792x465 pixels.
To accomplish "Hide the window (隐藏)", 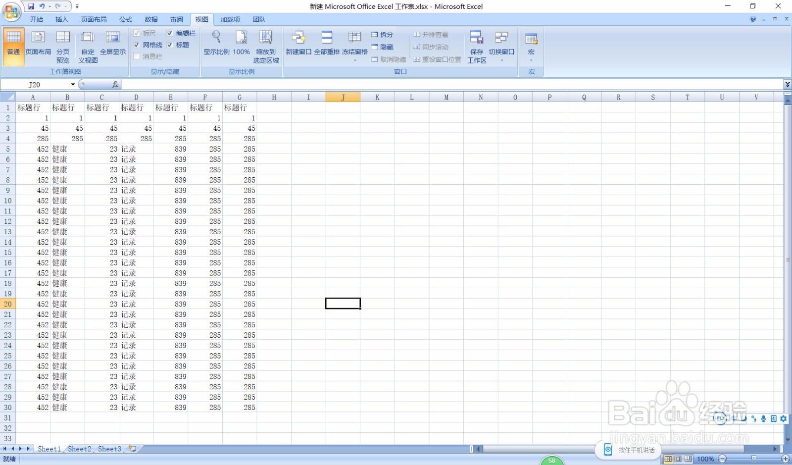I will 382,47.
